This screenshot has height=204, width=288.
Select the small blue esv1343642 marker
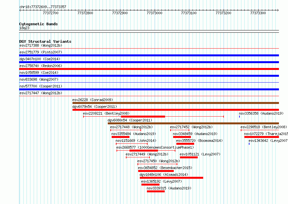click(249, 144)
